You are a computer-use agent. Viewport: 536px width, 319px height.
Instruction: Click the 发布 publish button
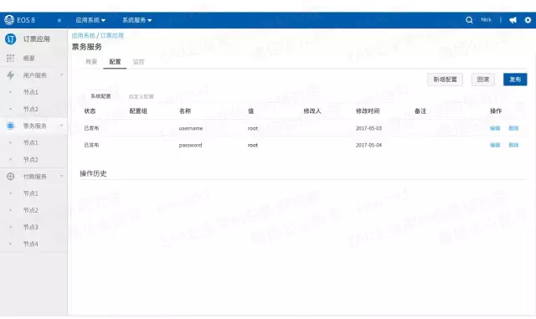pos(515,80)
